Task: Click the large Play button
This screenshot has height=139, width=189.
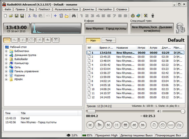Action: tap(99, 125)
